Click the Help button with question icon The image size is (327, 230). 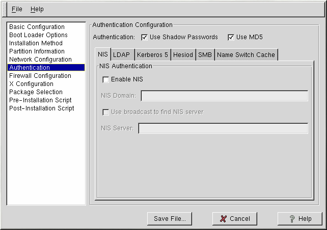pos(299,219)
